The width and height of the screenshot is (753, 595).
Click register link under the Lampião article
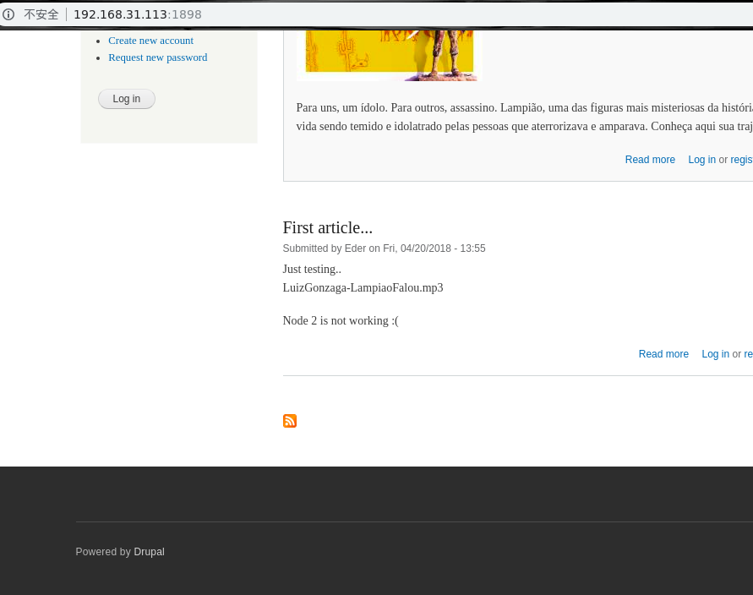click(x=741, y=160)
